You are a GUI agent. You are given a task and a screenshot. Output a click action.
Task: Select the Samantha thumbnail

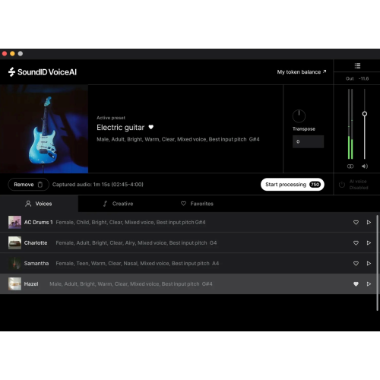[14, 263]
